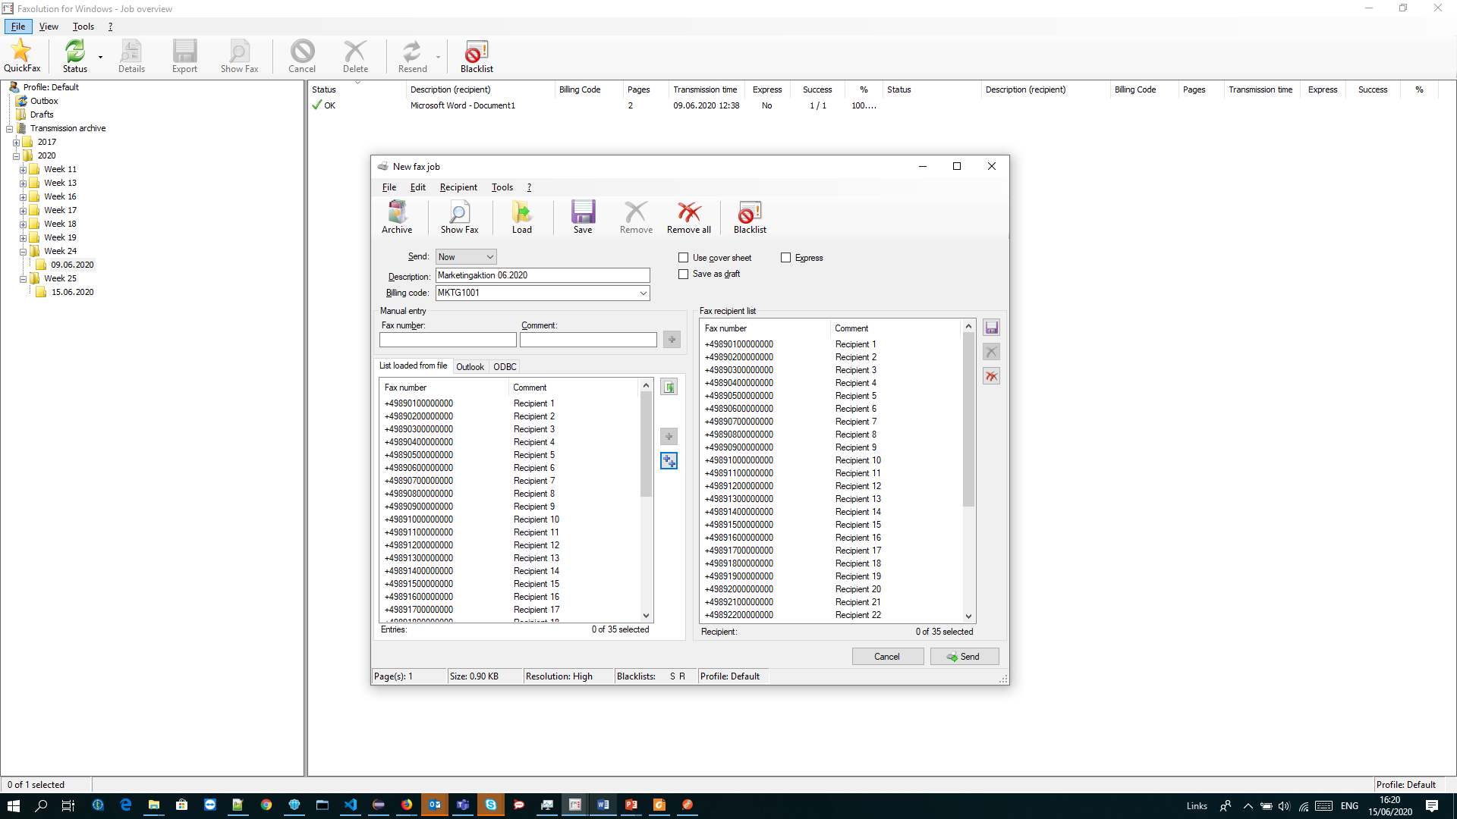
Task: Click inside the Fax number entry field
Action: point(448,339)
